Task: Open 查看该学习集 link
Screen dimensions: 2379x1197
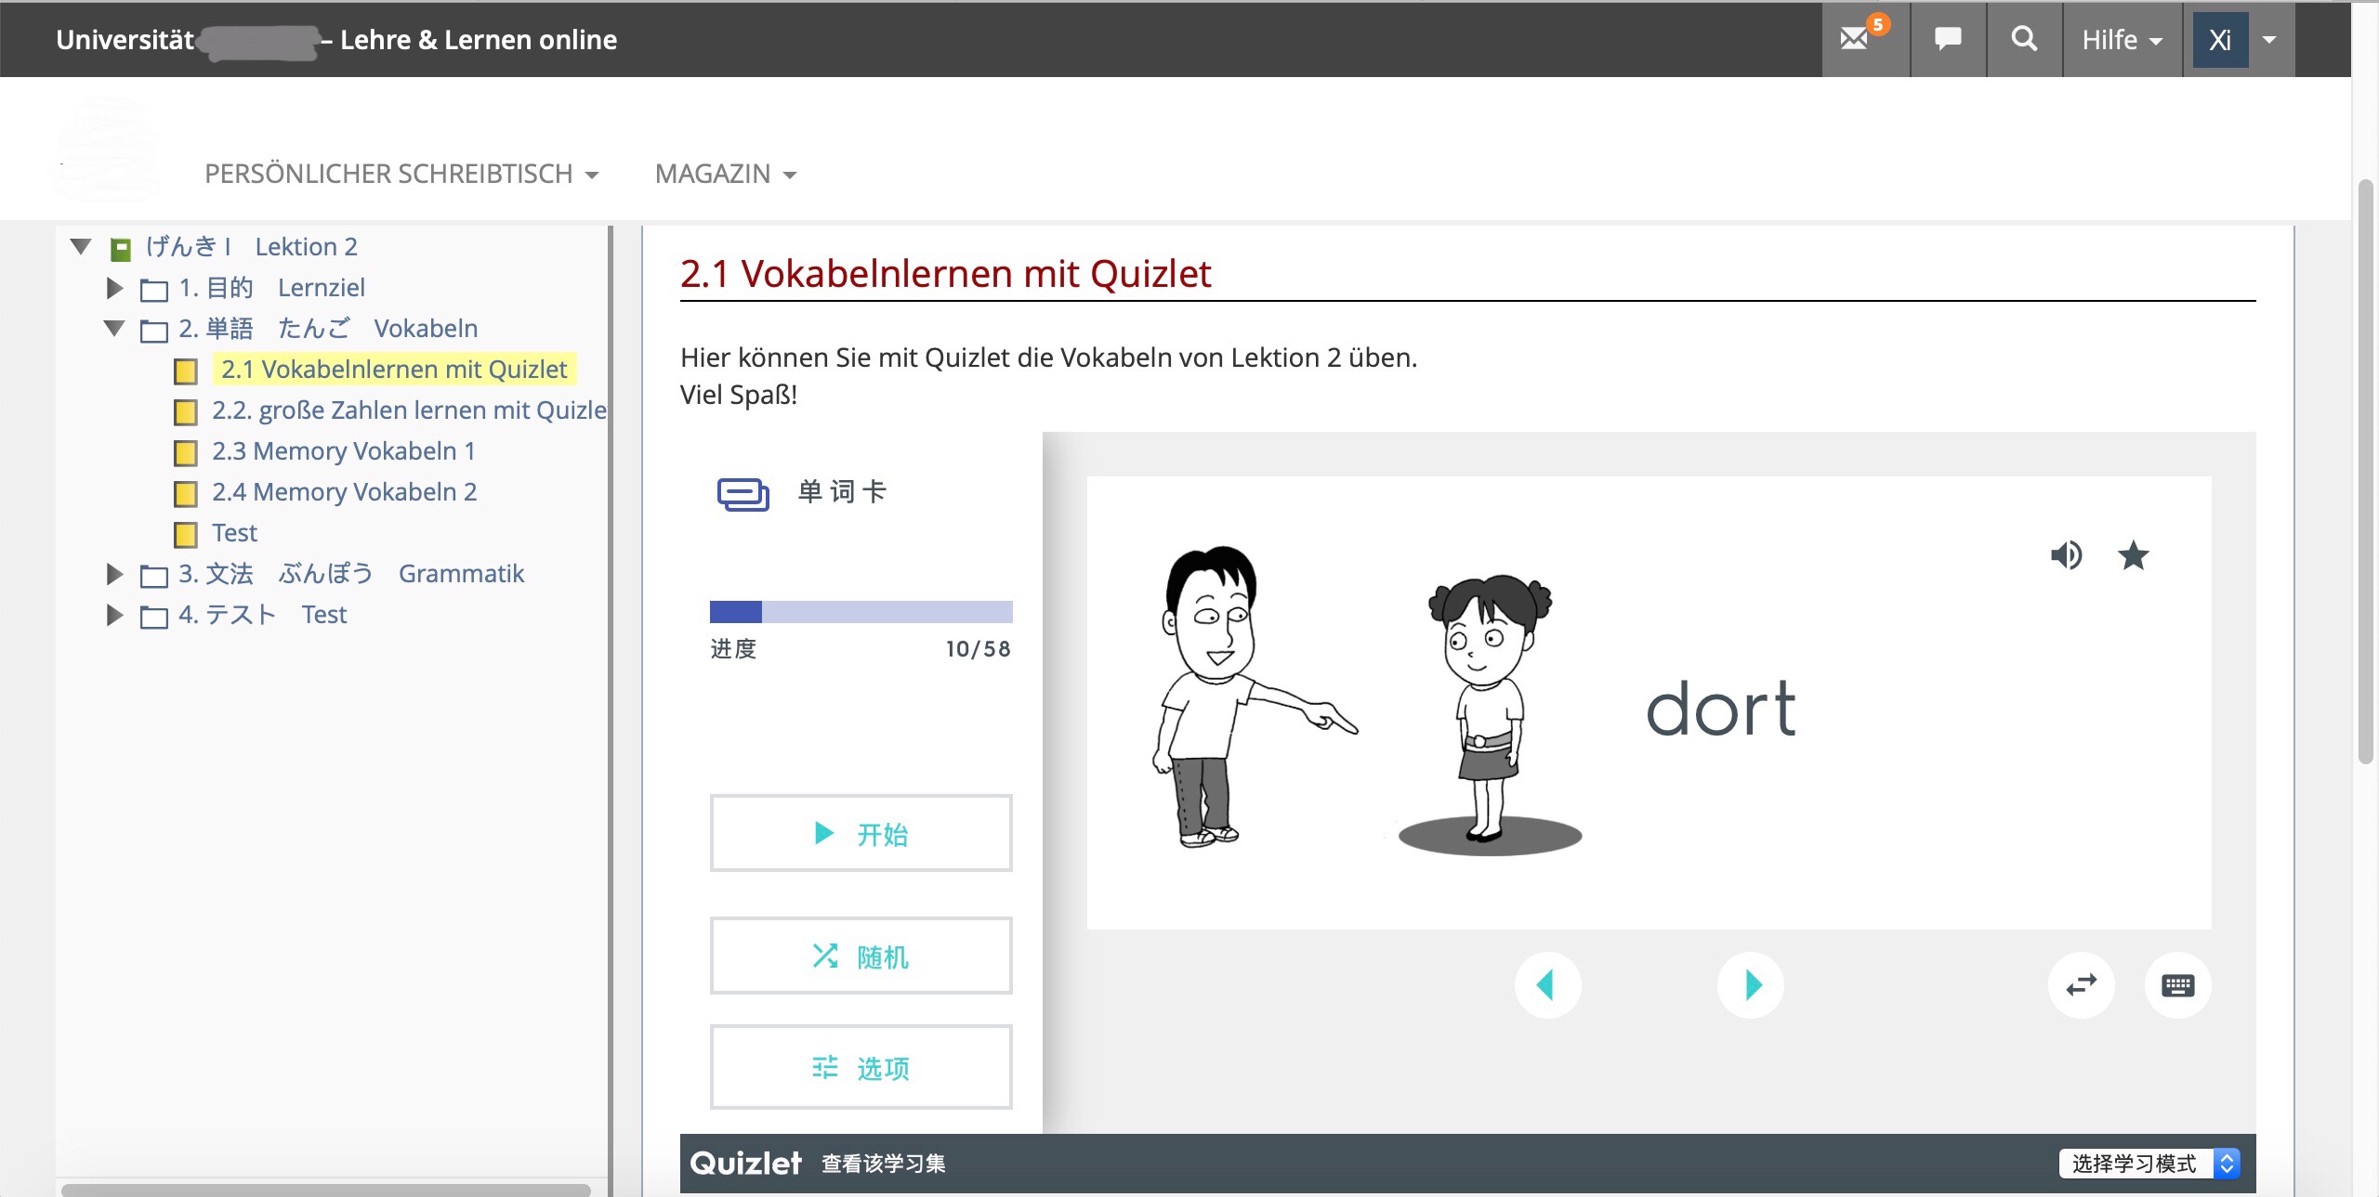Action: [x=883, y=1164]
